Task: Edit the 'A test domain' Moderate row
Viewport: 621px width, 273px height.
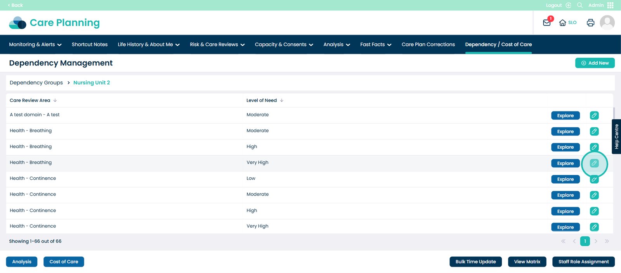Action: 594,115
